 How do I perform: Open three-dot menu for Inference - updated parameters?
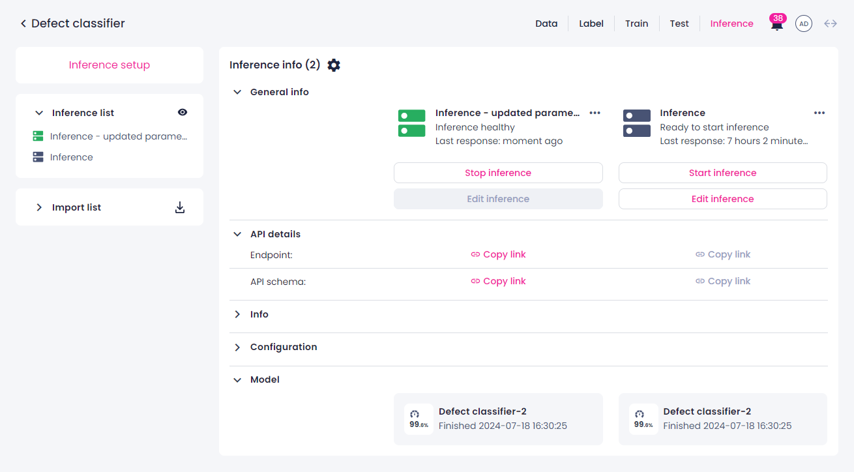pyautogui.click(x=595, y=113)
